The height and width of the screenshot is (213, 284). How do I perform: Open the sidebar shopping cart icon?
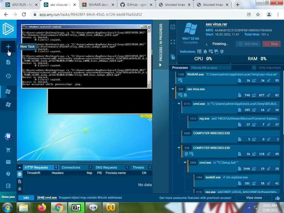tap(8, 150)
